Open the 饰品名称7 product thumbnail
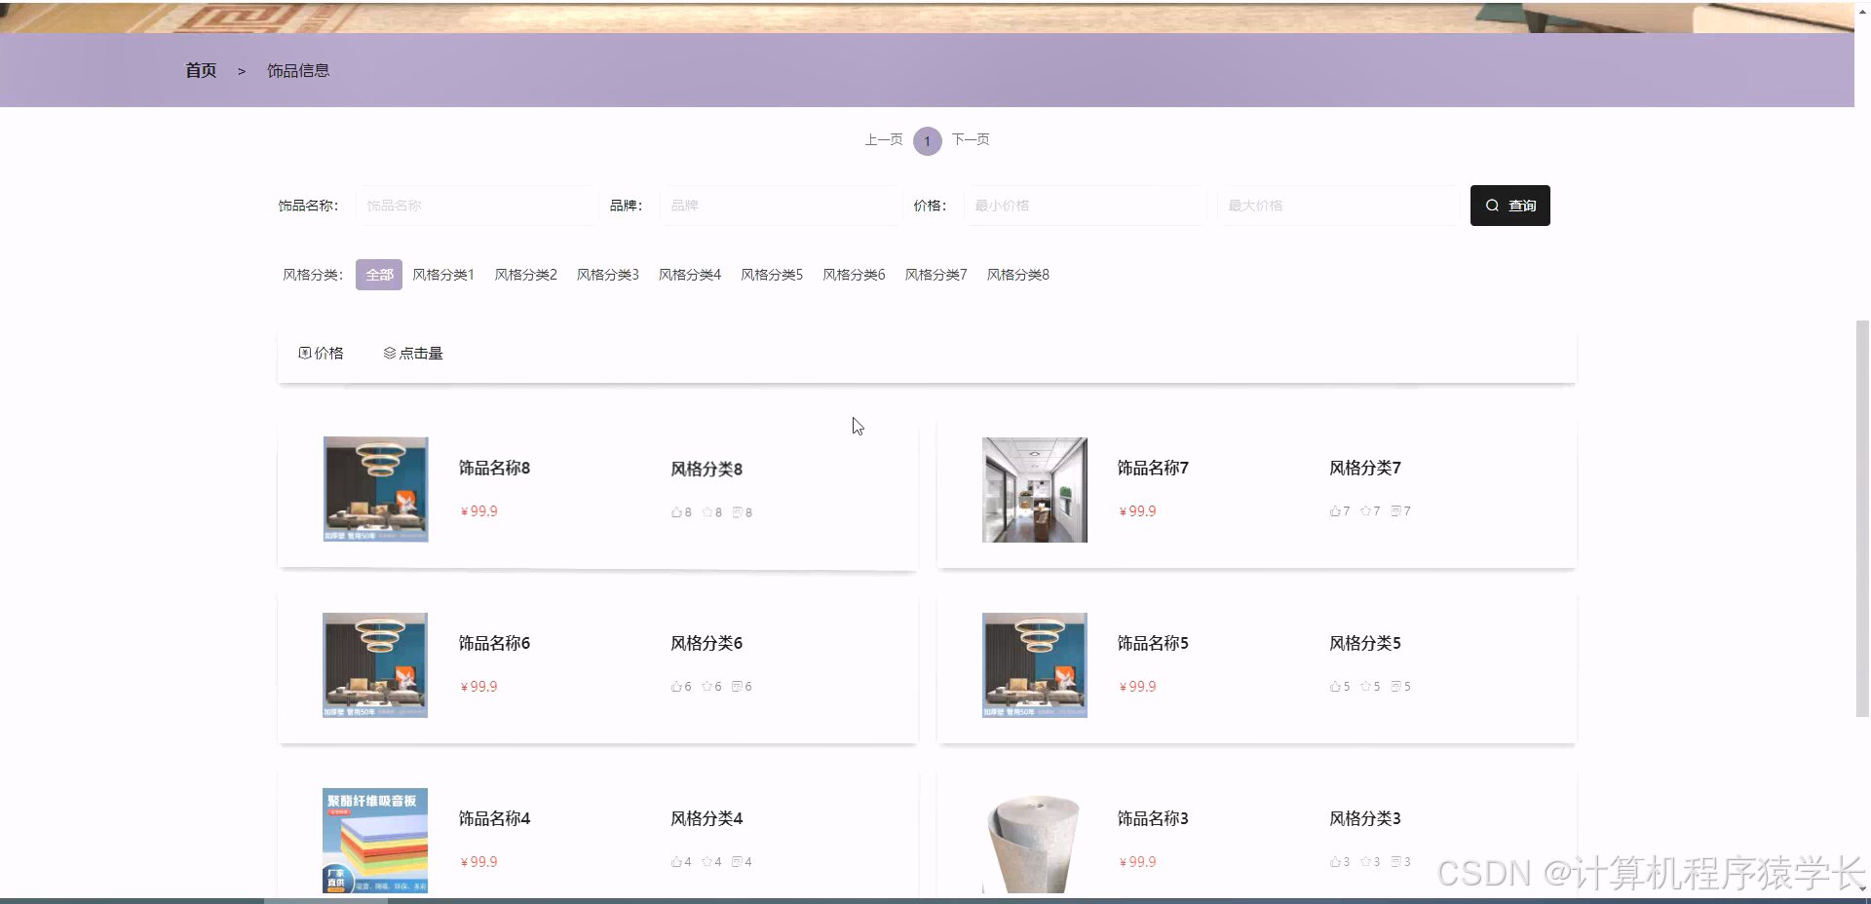Viewport: 1871px width, 904px height. click(x=1034, y=490)
